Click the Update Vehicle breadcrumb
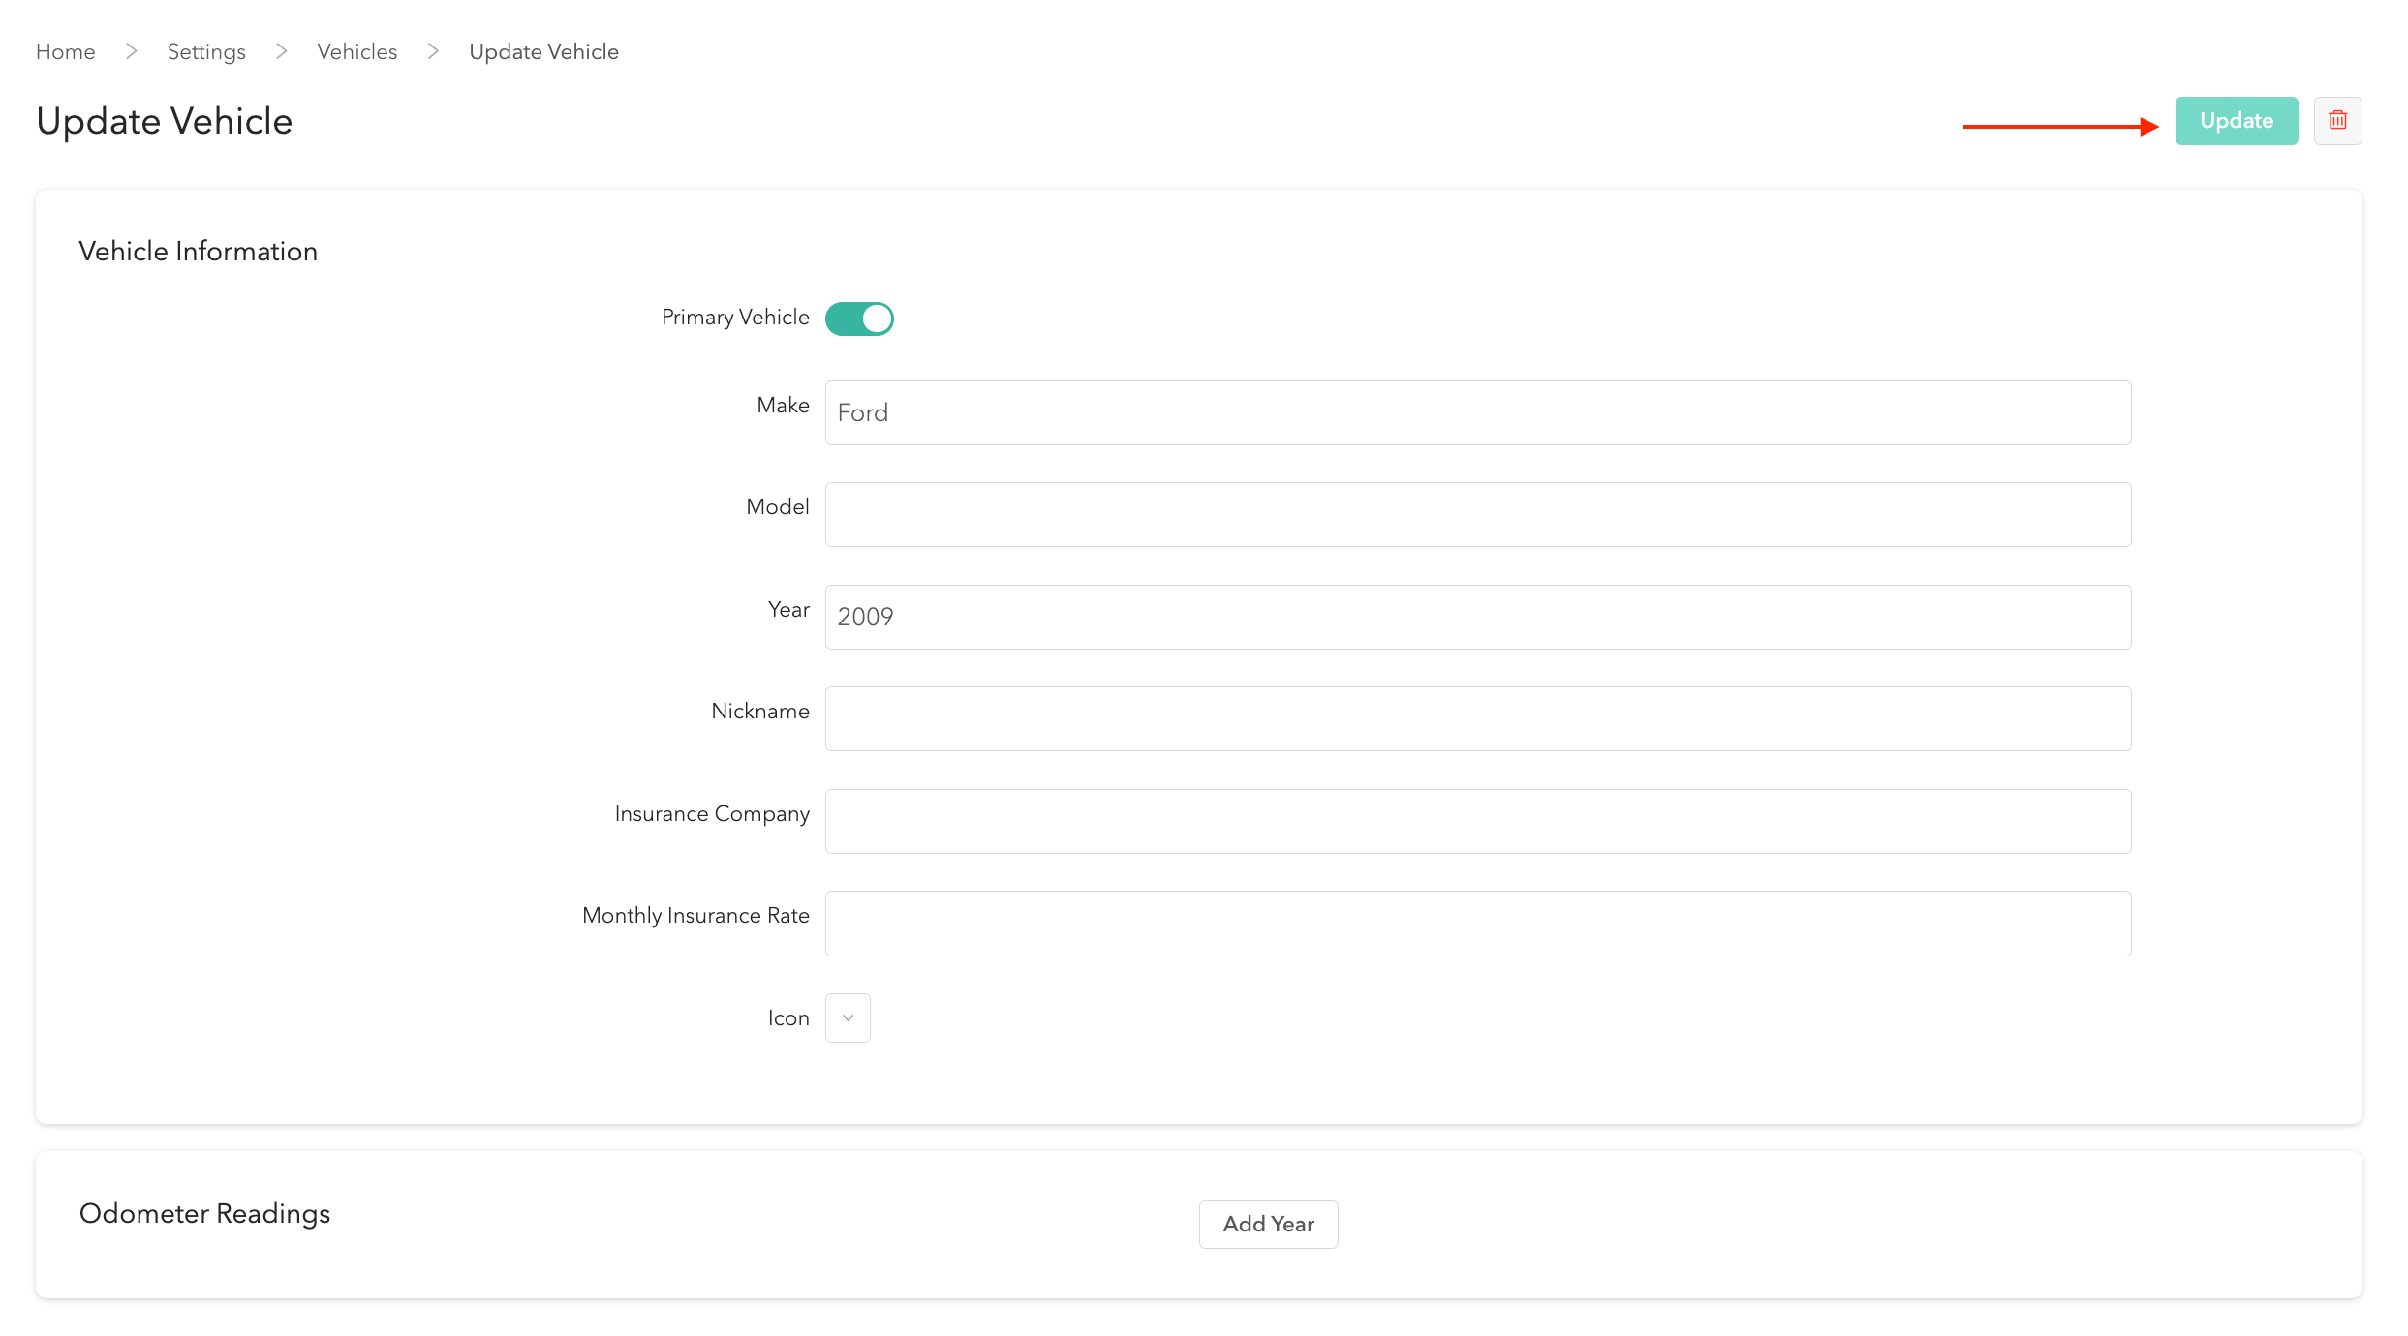 [x=543, y=52]
